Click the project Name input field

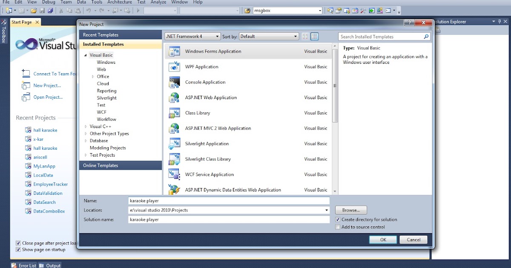[229, 201]
